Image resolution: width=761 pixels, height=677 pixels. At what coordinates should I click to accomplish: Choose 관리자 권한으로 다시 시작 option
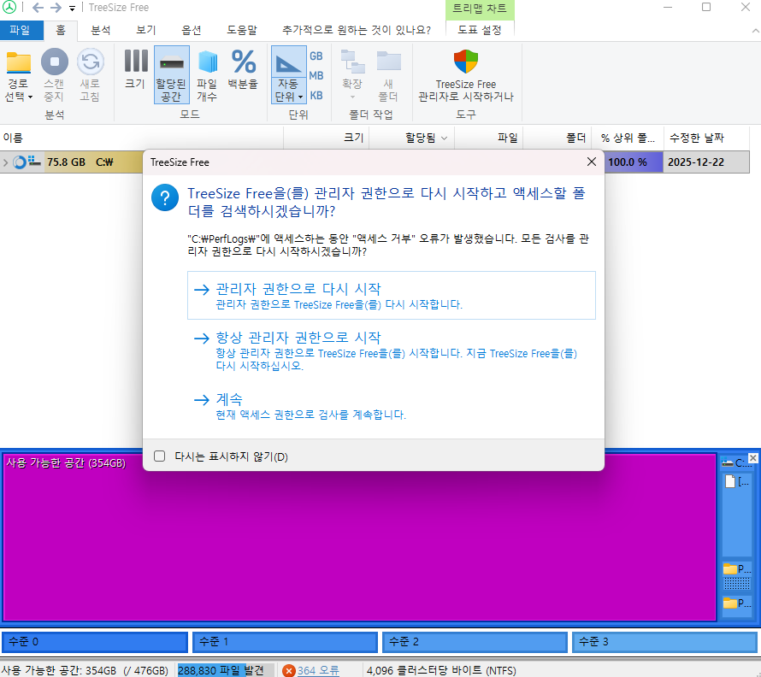click(391, 296)
